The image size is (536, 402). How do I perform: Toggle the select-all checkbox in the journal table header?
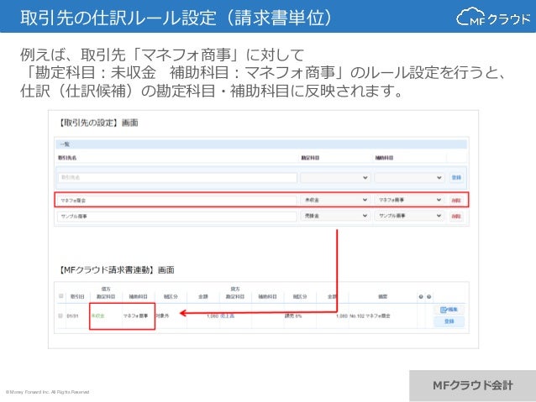61,295
